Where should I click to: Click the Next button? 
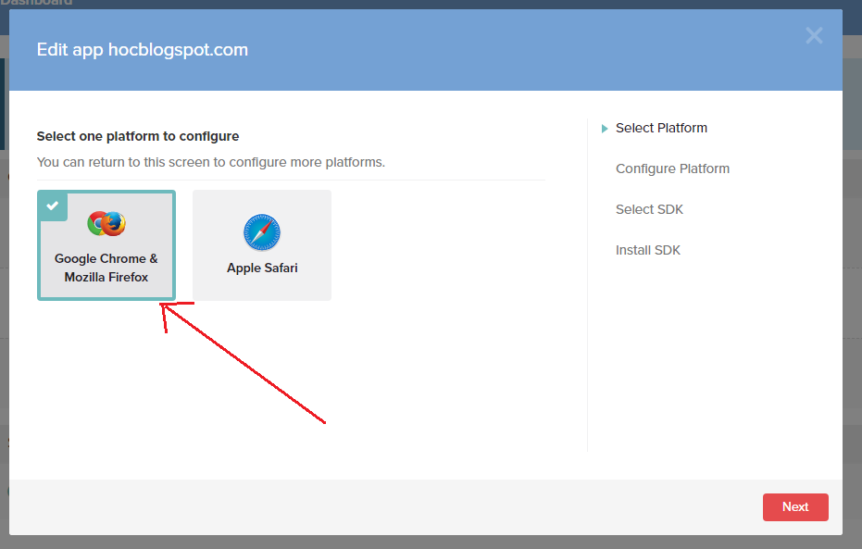coord(795,506)
